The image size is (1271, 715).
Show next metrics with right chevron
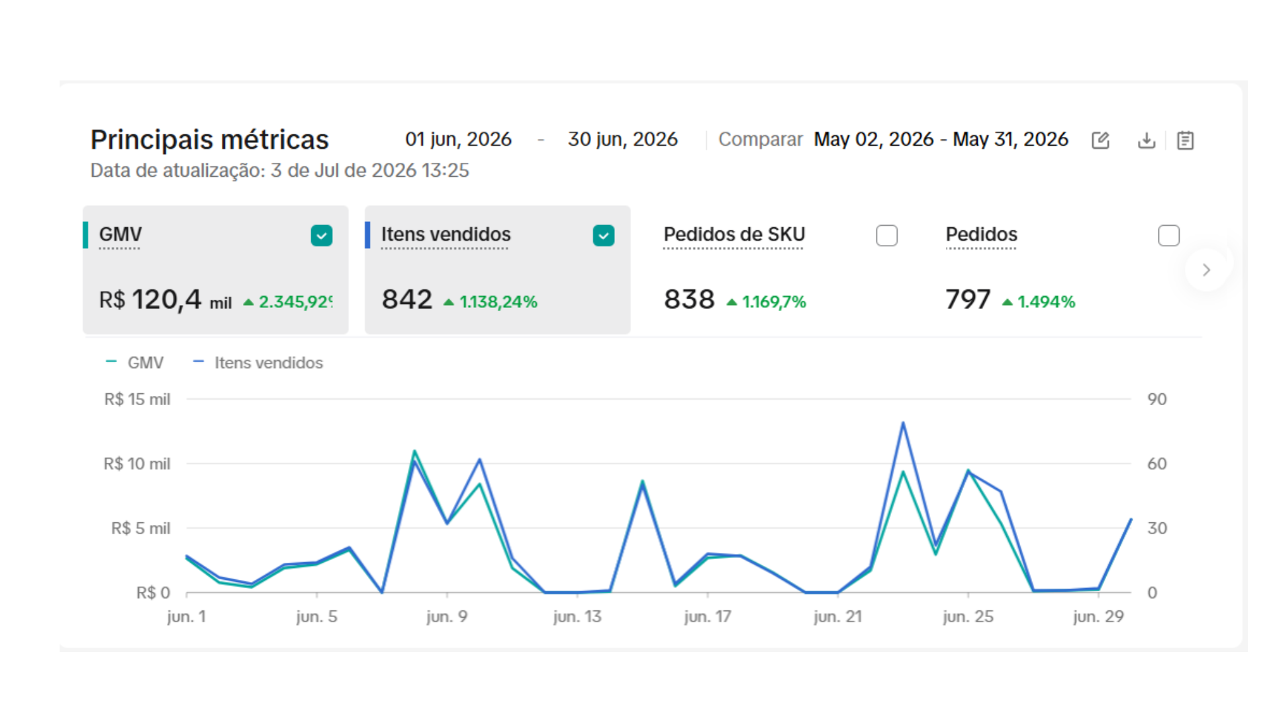1206,270
